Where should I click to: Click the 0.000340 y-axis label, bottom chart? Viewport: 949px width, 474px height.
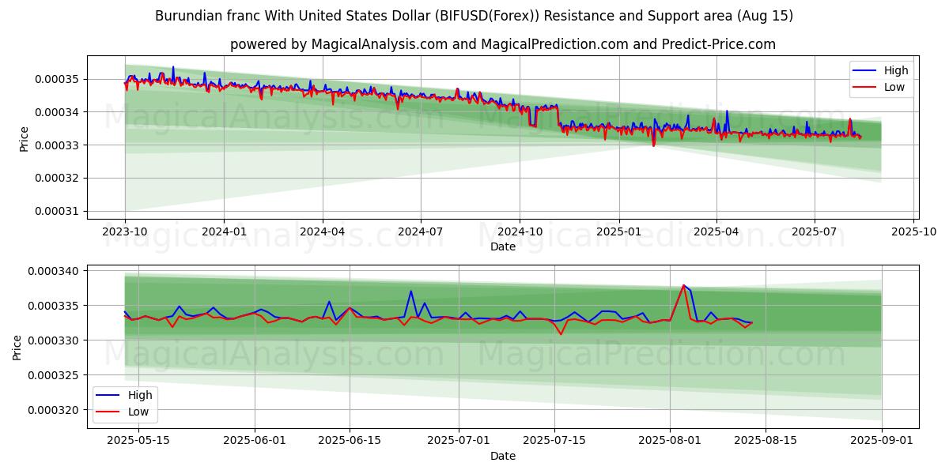55,272
